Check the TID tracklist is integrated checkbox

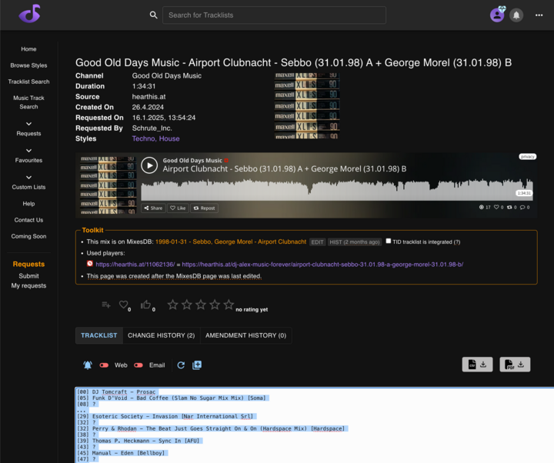[389, 241]
